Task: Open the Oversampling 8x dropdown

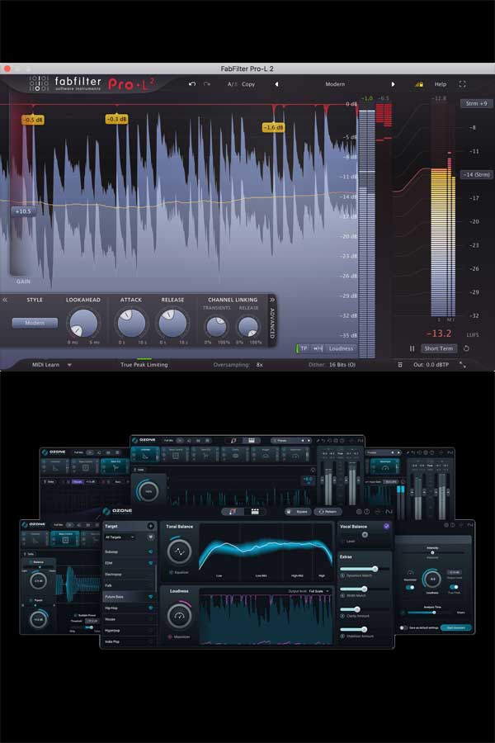Action: click(259, 365)
